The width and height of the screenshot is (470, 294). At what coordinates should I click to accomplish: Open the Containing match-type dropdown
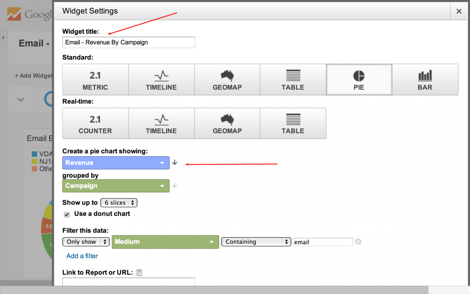pos(256,242)
